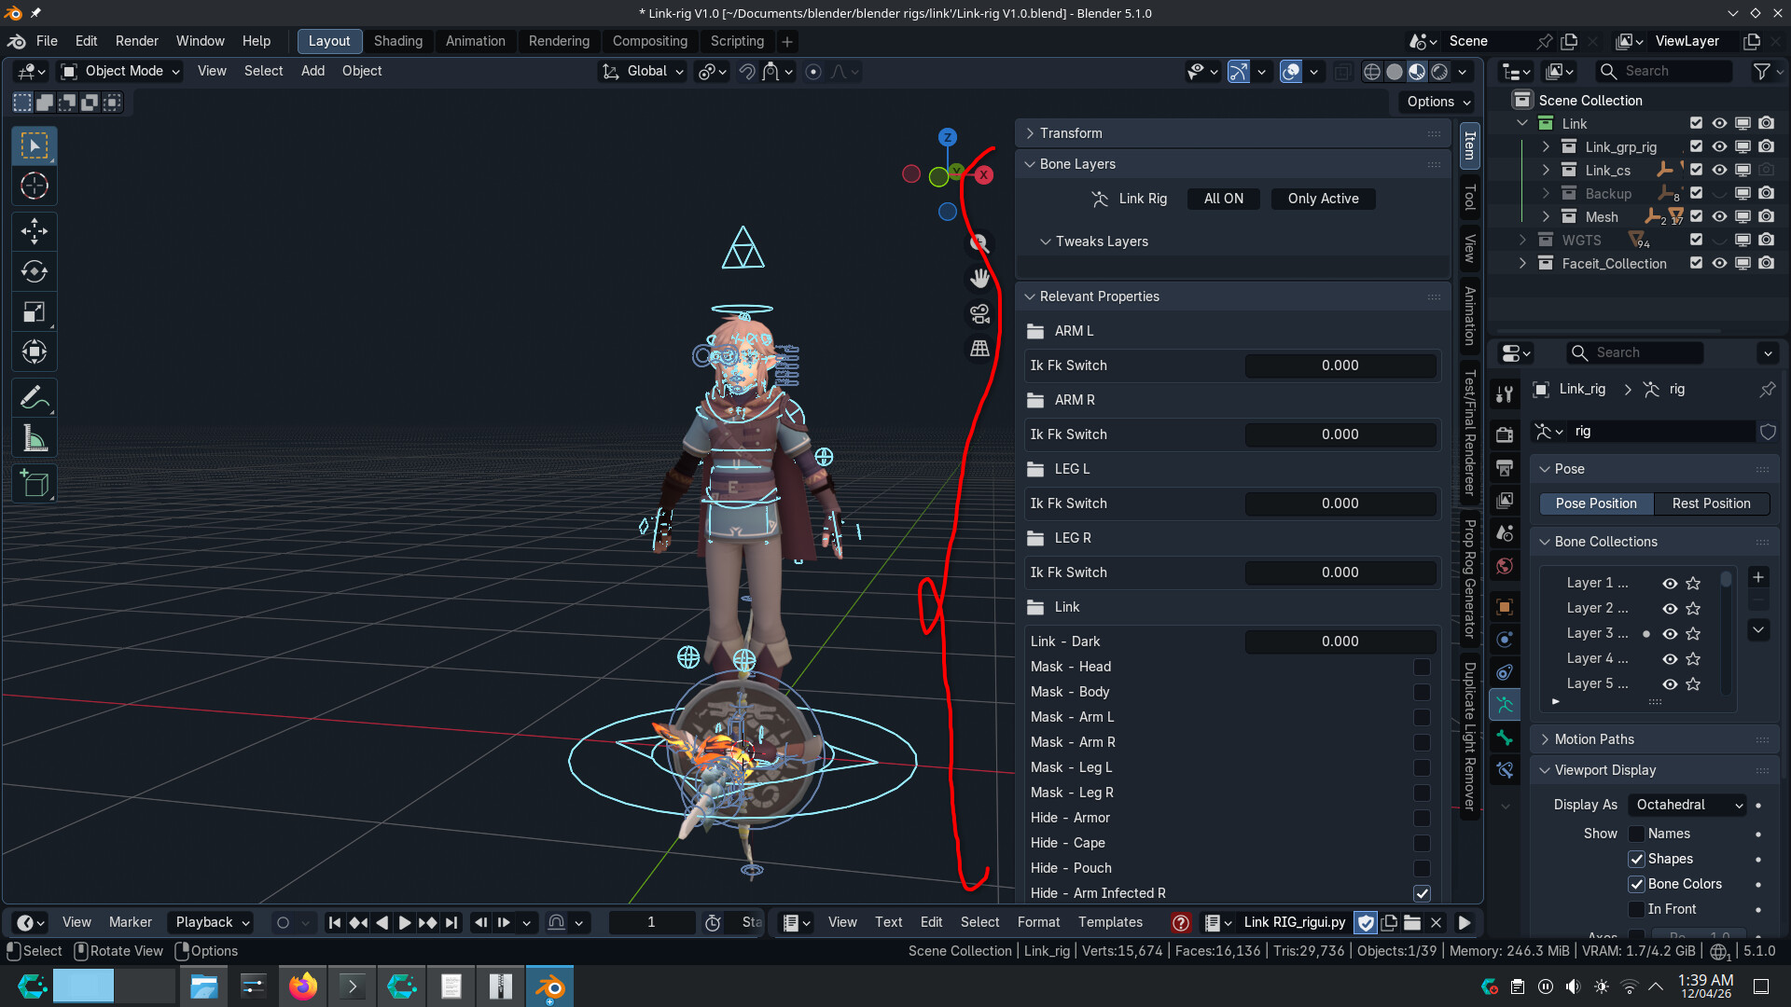This screenshot has height=1007, width=1791.
Task: Expand the Motion Paths panel
Action: 1655,739
